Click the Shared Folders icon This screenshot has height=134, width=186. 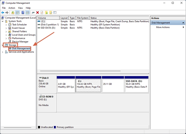(10, 31)
